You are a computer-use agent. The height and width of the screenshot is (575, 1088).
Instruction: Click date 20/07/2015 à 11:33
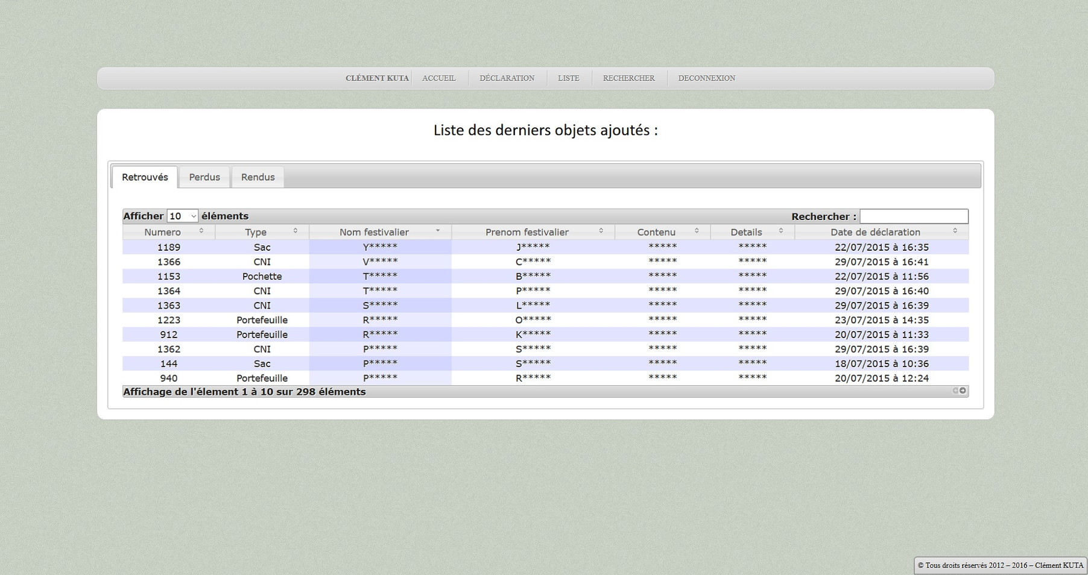coord(882,335)
